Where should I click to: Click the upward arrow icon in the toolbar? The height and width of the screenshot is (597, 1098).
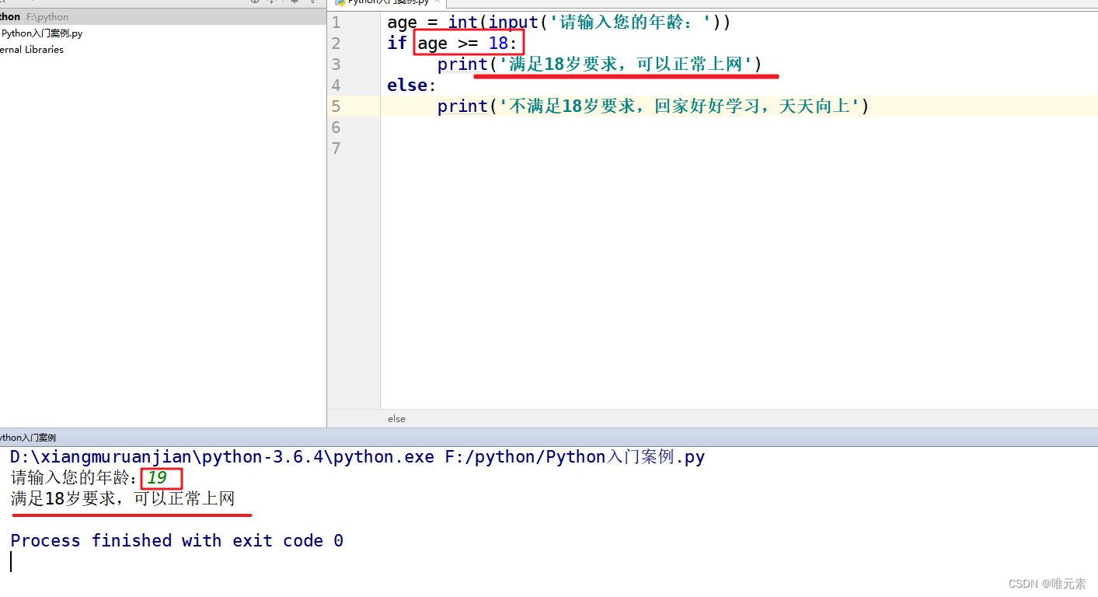(272, 2)
